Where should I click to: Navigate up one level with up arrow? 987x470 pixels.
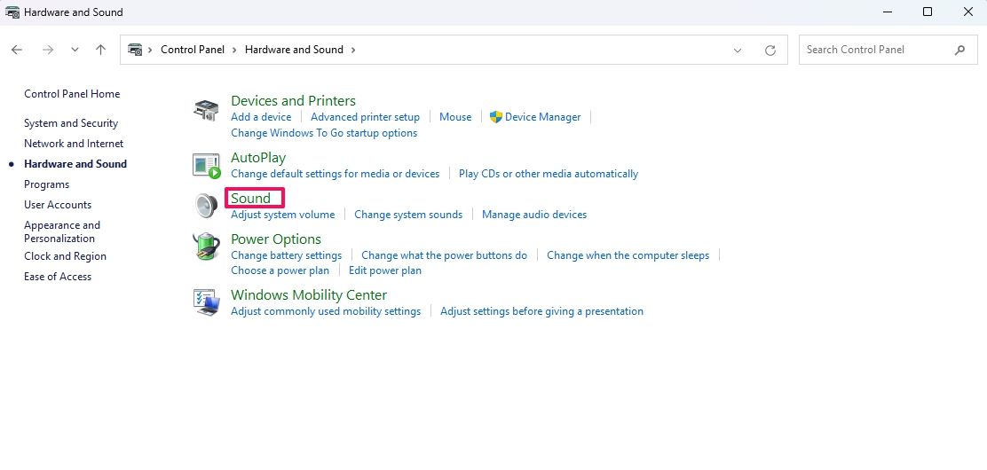(100, 50)
